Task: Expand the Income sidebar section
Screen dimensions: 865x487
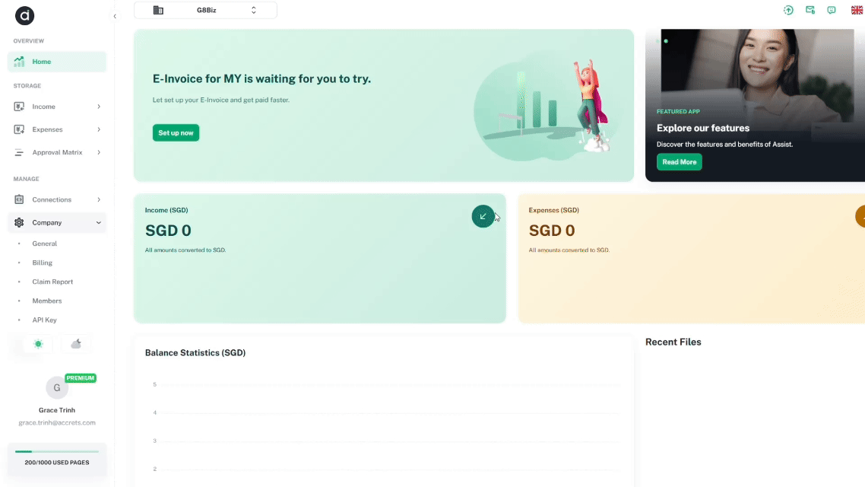Action: [57, 107]
